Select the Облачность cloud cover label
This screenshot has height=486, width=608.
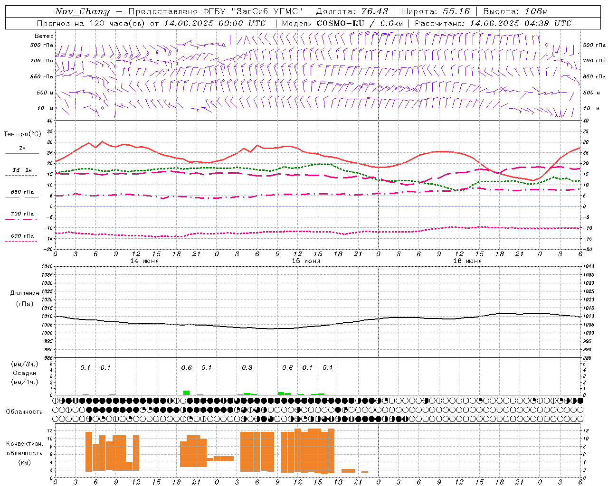pyautogui.click(x=24, y=411)
